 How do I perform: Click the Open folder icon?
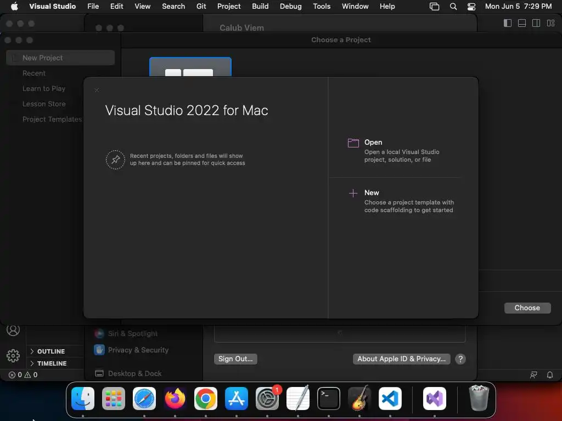353,143
